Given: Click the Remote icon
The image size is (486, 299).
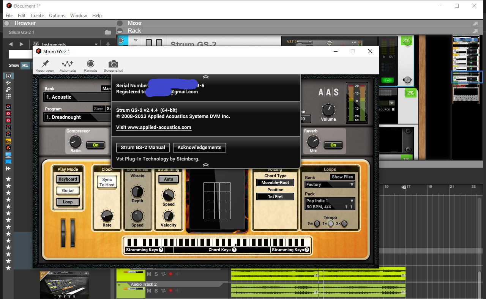Looking at the screenshot, I should tap(90, 64).
